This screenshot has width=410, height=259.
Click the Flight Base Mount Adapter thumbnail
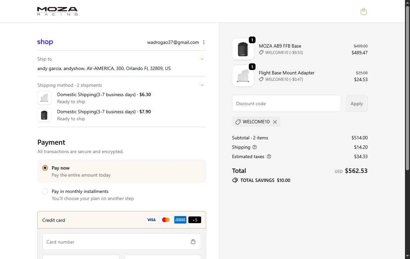243,76
